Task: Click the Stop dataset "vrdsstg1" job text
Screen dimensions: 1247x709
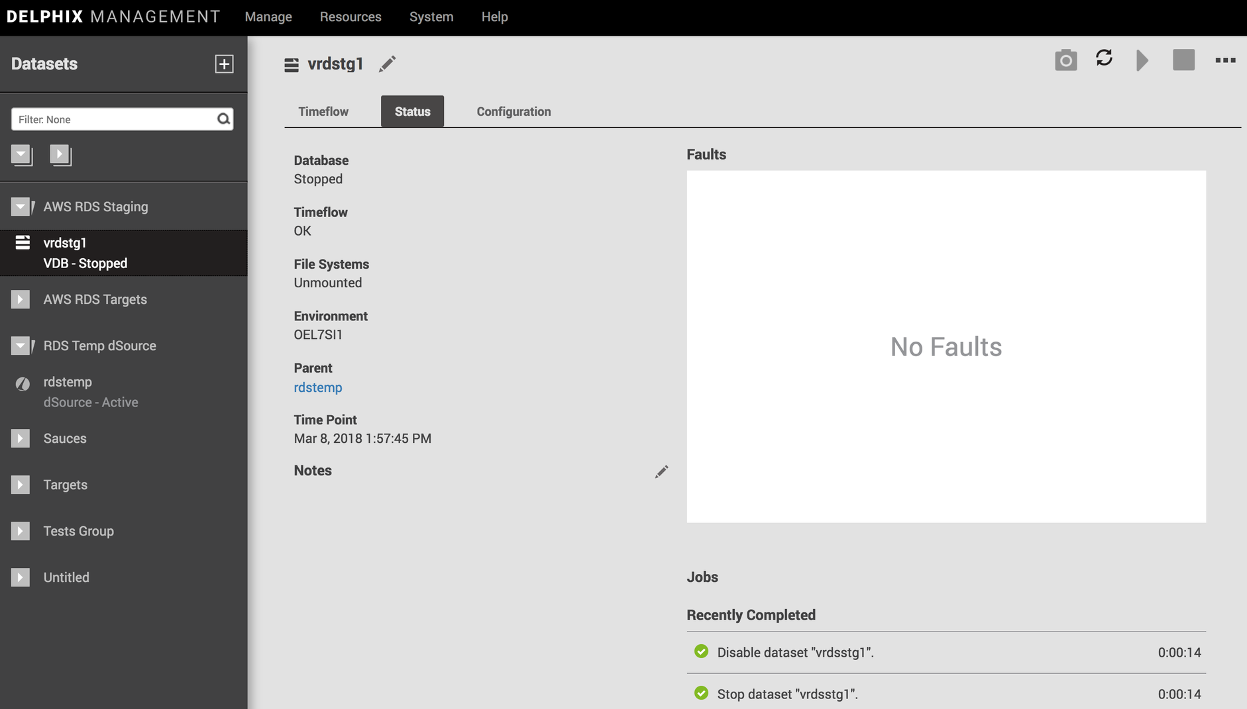Action: pyautogui.click(x=787, y=694)
